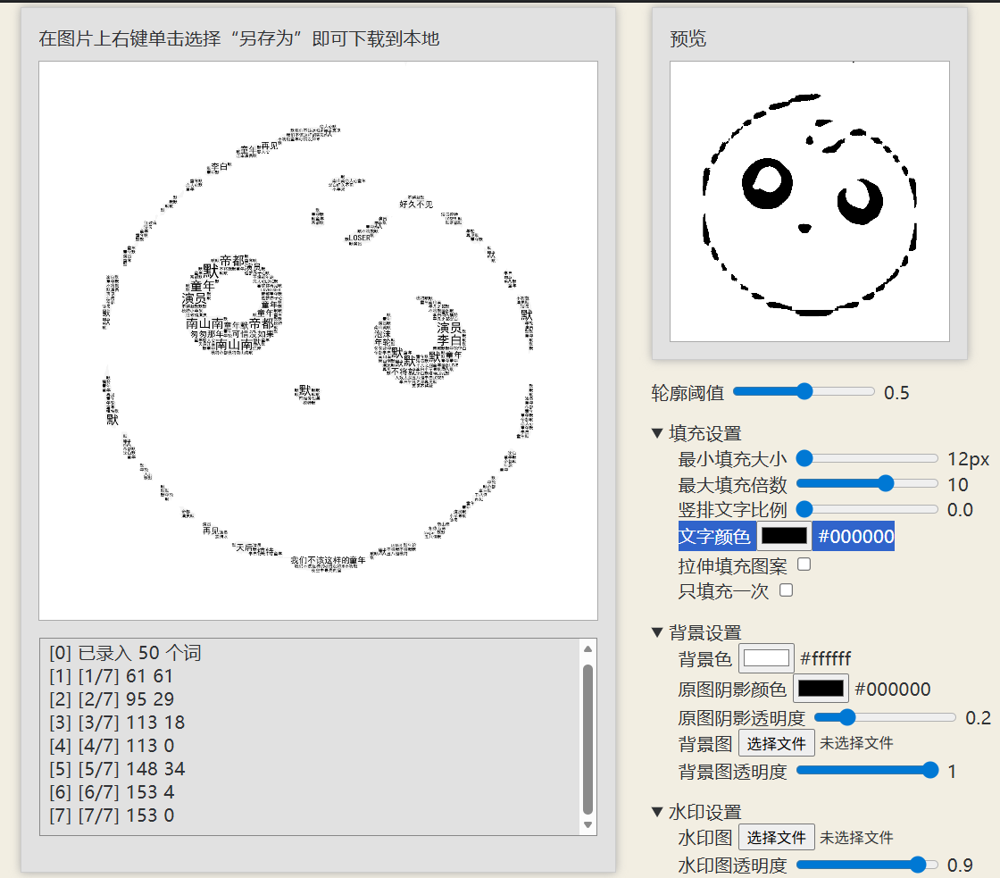The image size is (1000, 878).
Task: Enable the 只填充一次 checkbox
Action: [x=786, y=590]
